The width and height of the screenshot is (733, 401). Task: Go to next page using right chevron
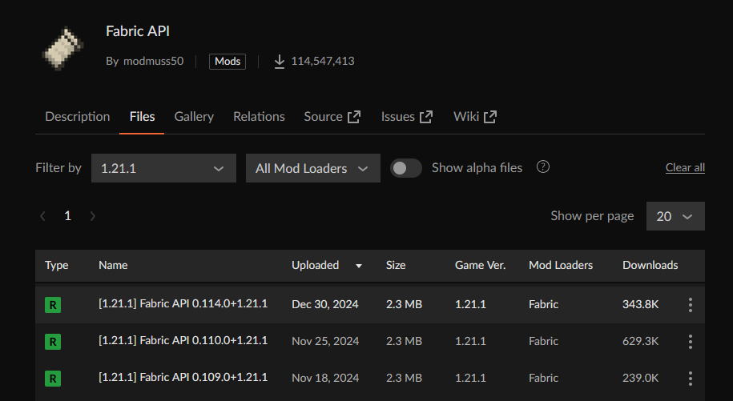93,216
